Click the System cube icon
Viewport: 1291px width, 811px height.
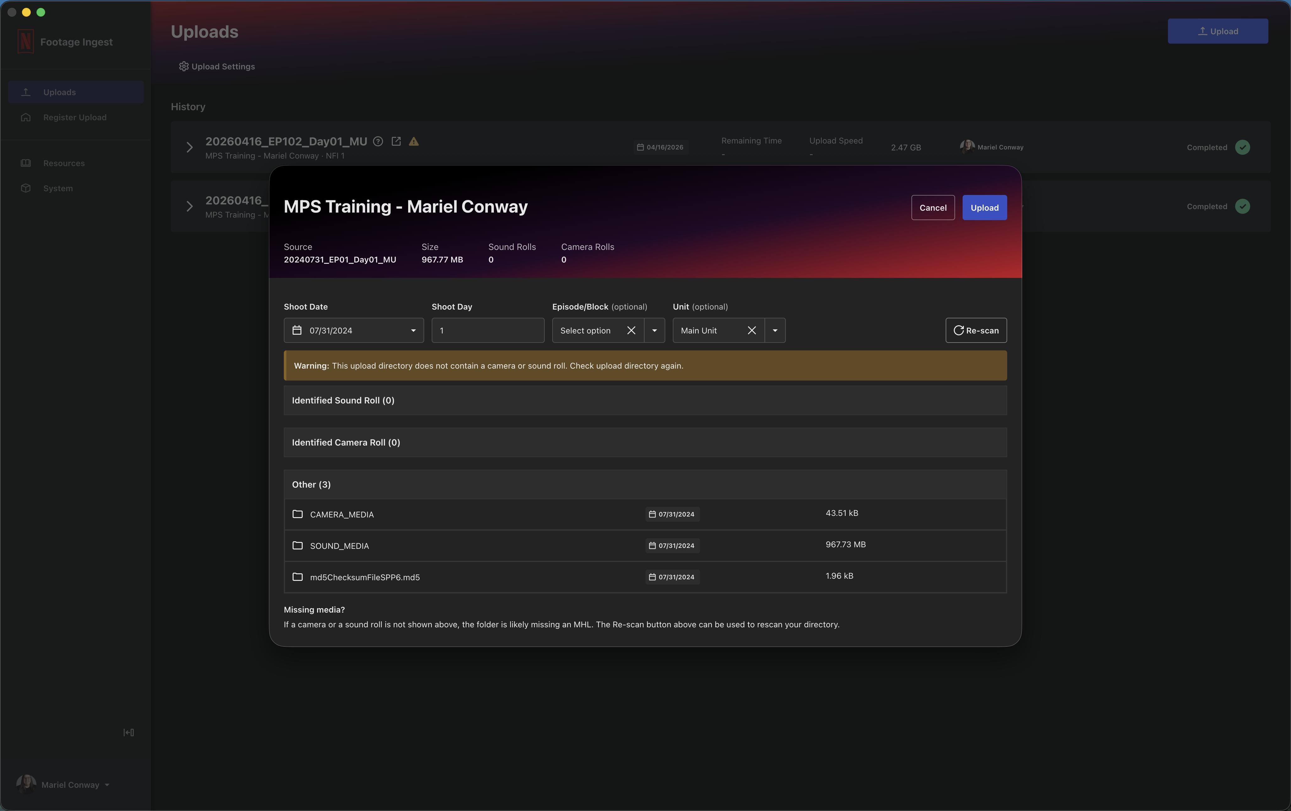[26, 188]
